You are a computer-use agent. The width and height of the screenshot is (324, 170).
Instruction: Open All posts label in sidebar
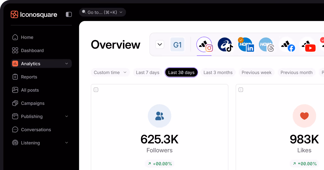tap(30, 90)
